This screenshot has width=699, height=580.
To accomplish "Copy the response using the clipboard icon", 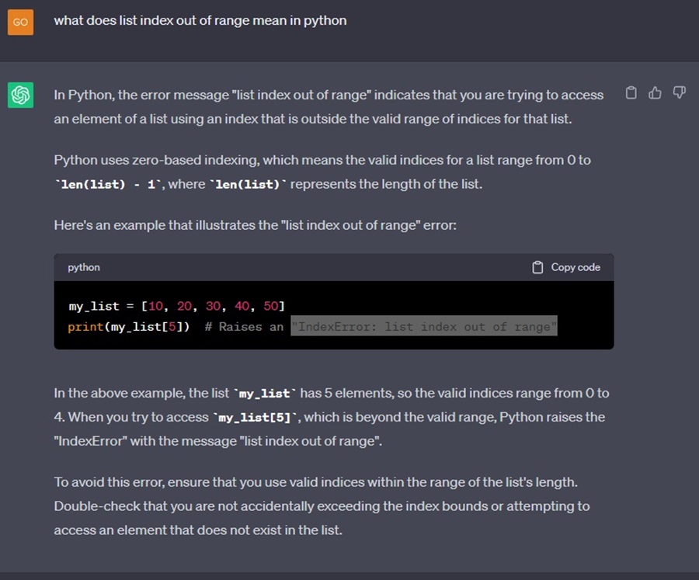I will [x=631, y=93].
